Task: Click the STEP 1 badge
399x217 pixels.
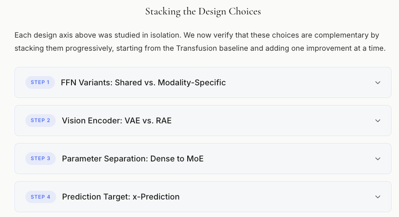Action: click(40, 82)
